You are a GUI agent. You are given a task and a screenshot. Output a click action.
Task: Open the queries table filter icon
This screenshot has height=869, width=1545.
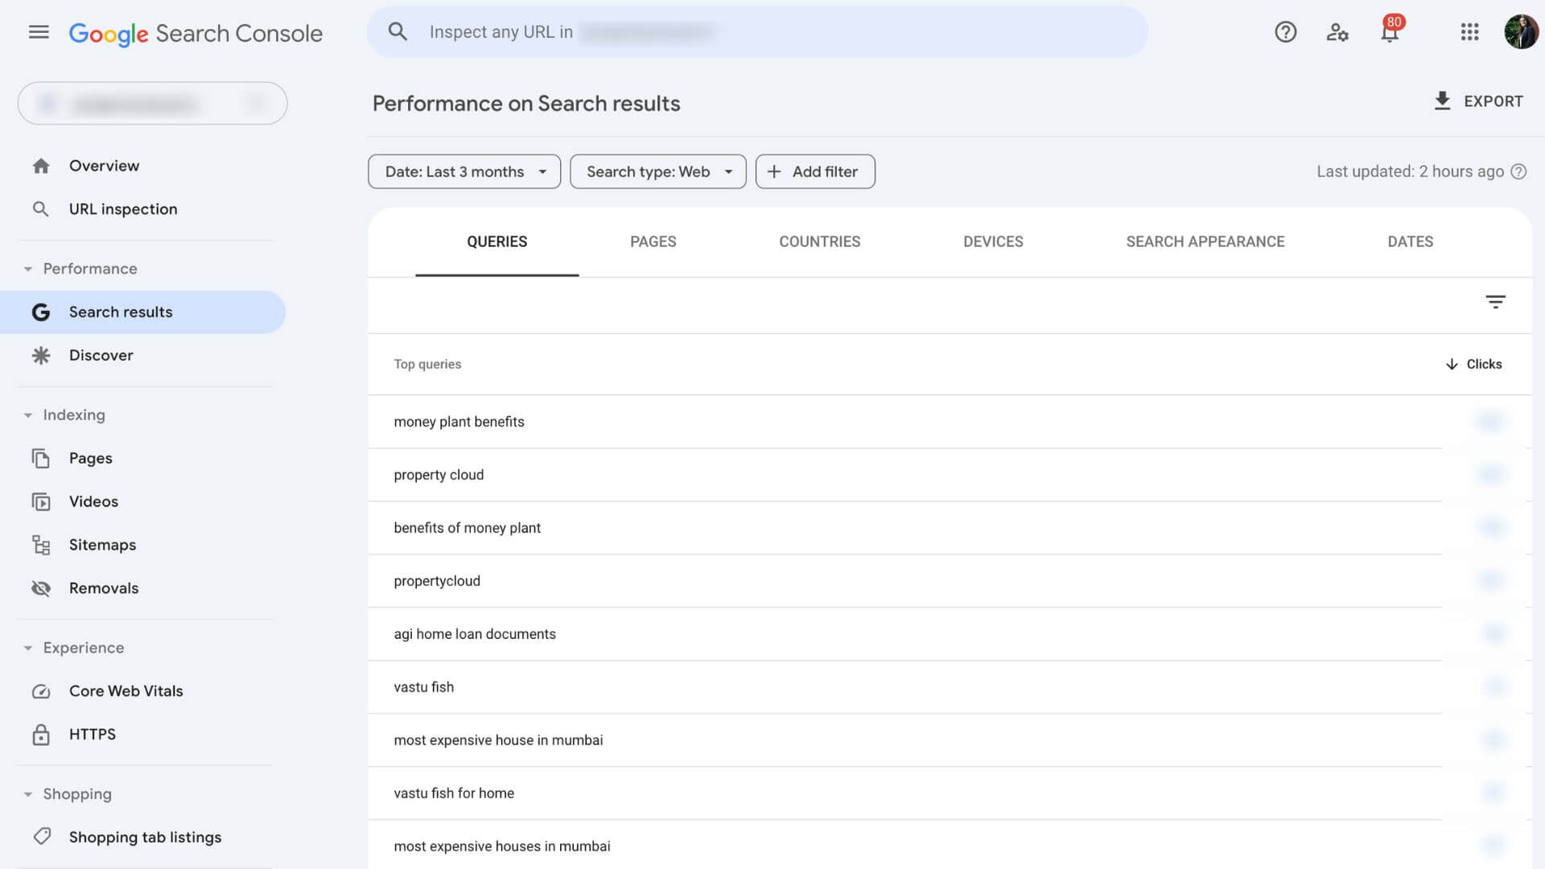pyautogui.click(x=1496, y=301)
